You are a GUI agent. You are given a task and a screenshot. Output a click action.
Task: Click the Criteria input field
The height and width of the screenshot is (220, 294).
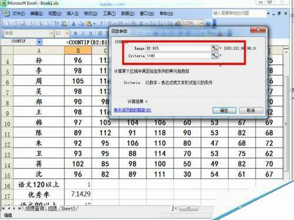[x=178, y=56]
